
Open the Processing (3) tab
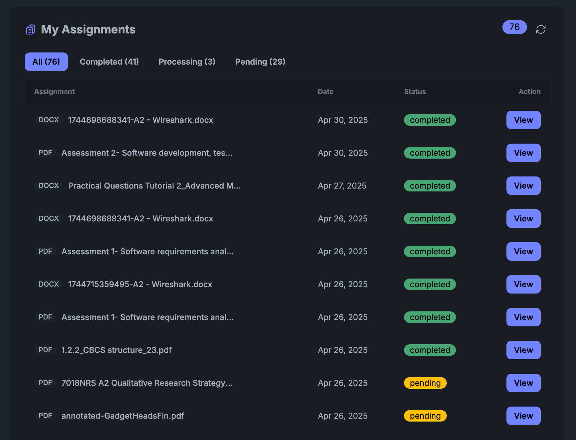coord(187,62)
